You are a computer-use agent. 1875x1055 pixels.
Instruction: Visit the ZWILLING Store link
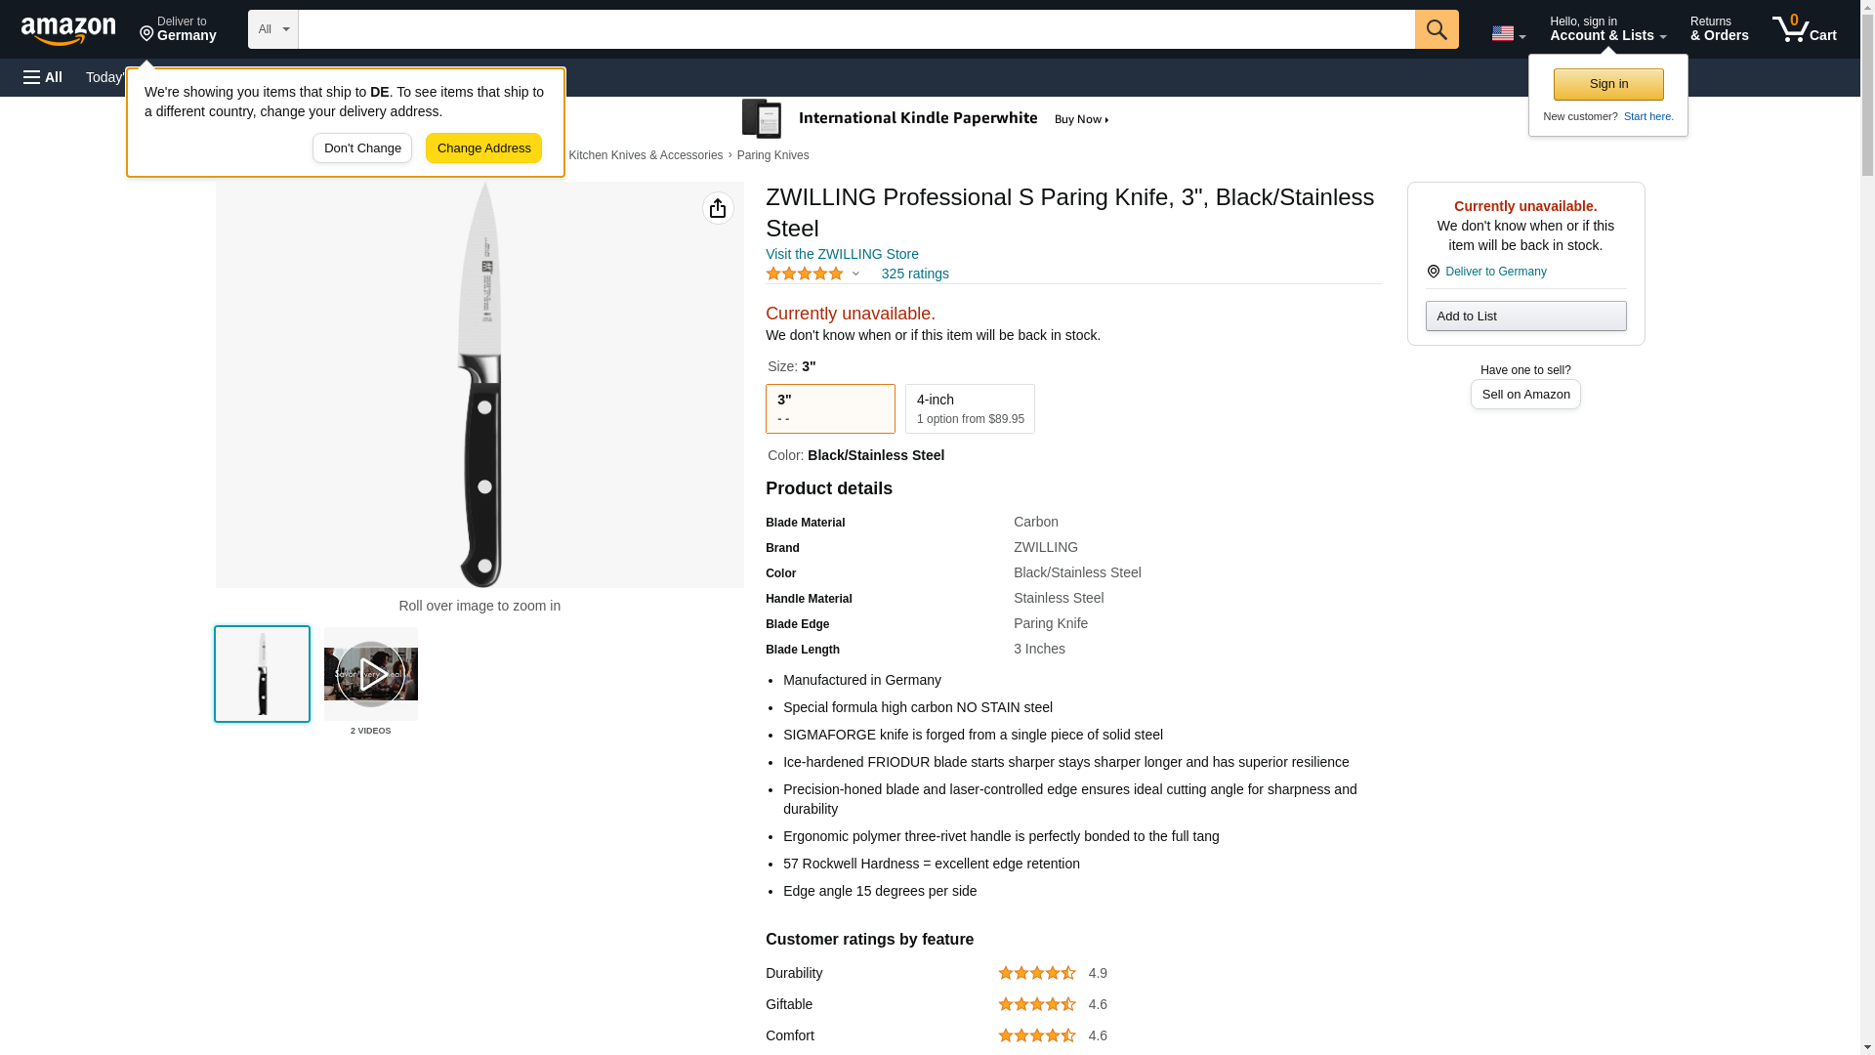842,254
